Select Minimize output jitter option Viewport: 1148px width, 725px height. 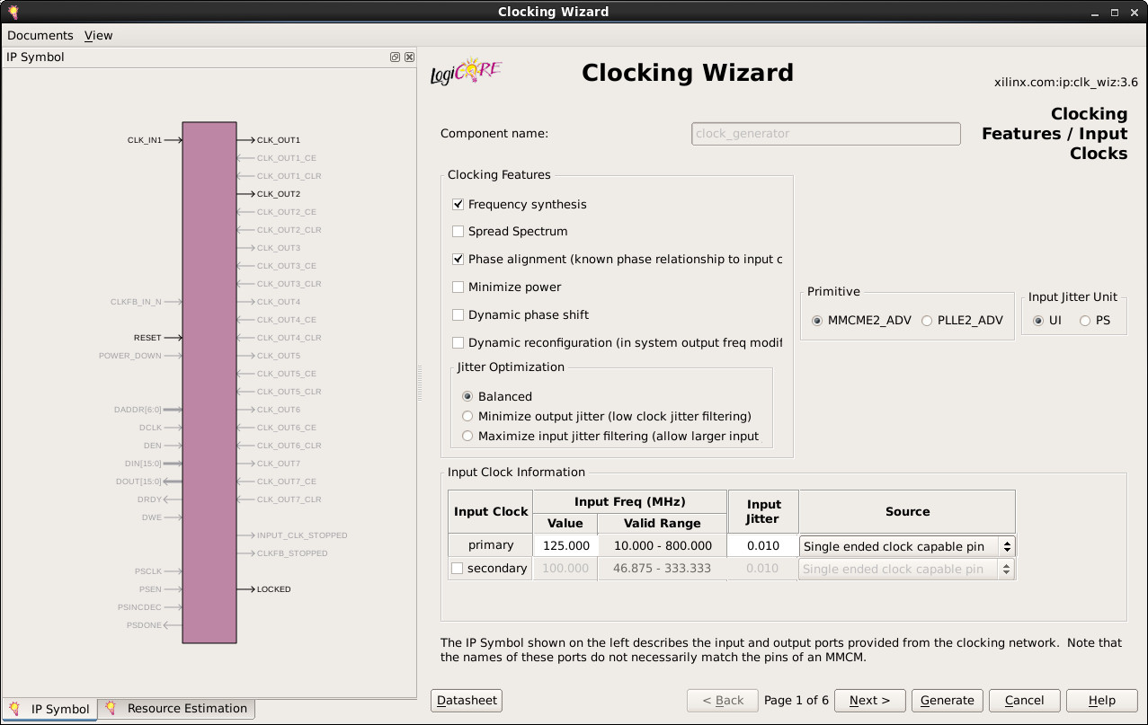(467, 416)
